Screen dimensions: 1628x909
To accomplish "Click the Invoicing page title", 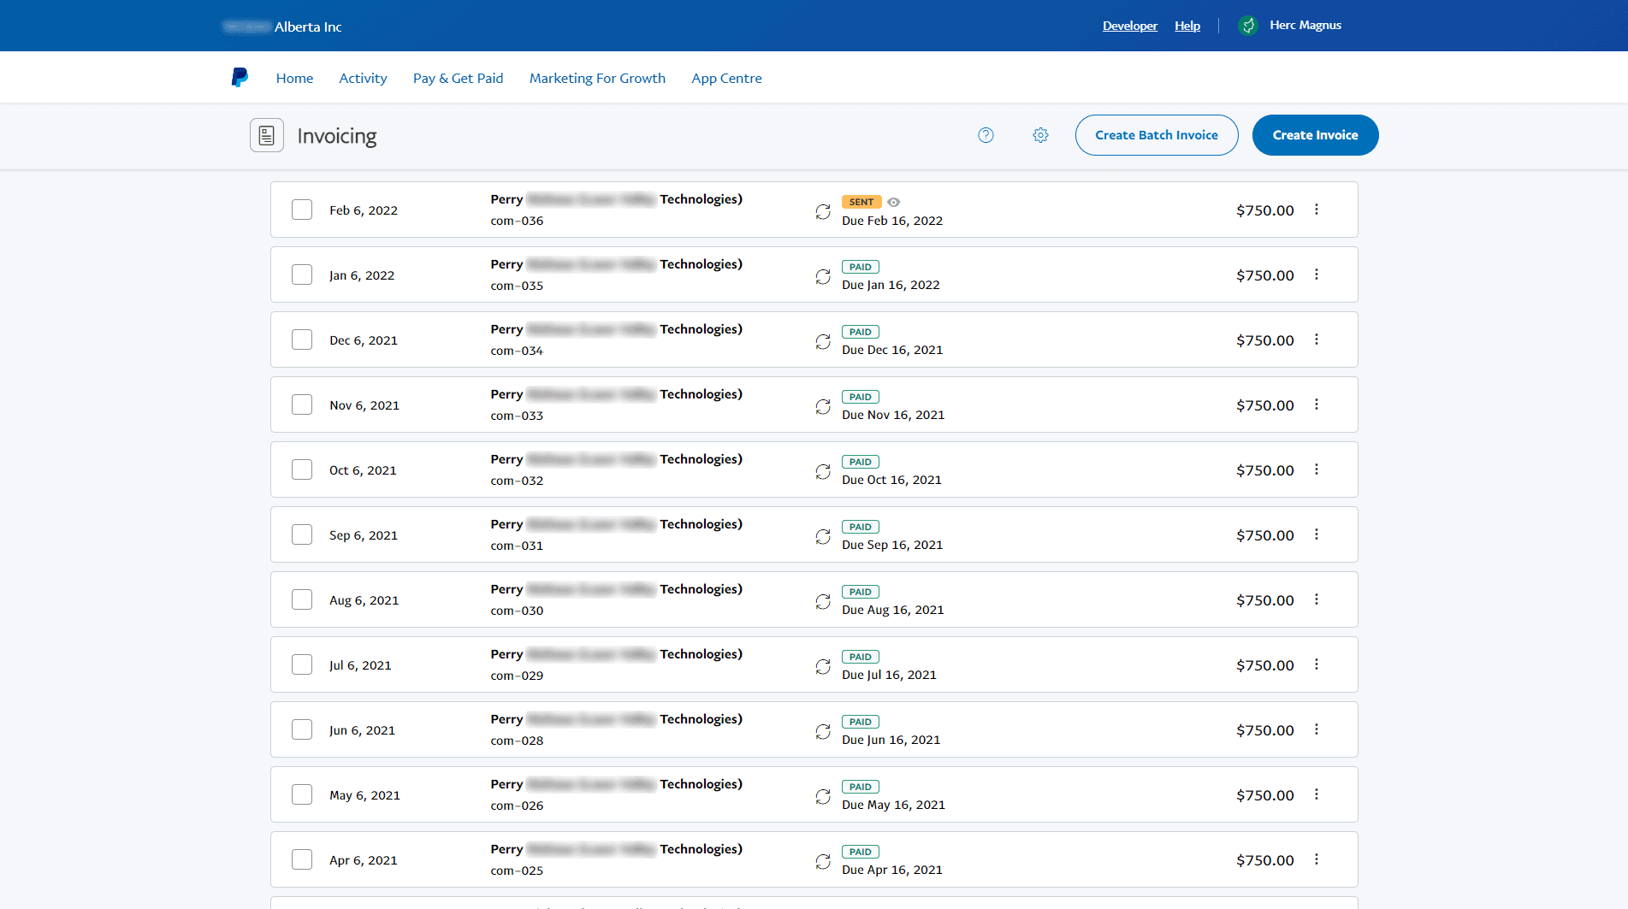I will [x=336, y=136].
